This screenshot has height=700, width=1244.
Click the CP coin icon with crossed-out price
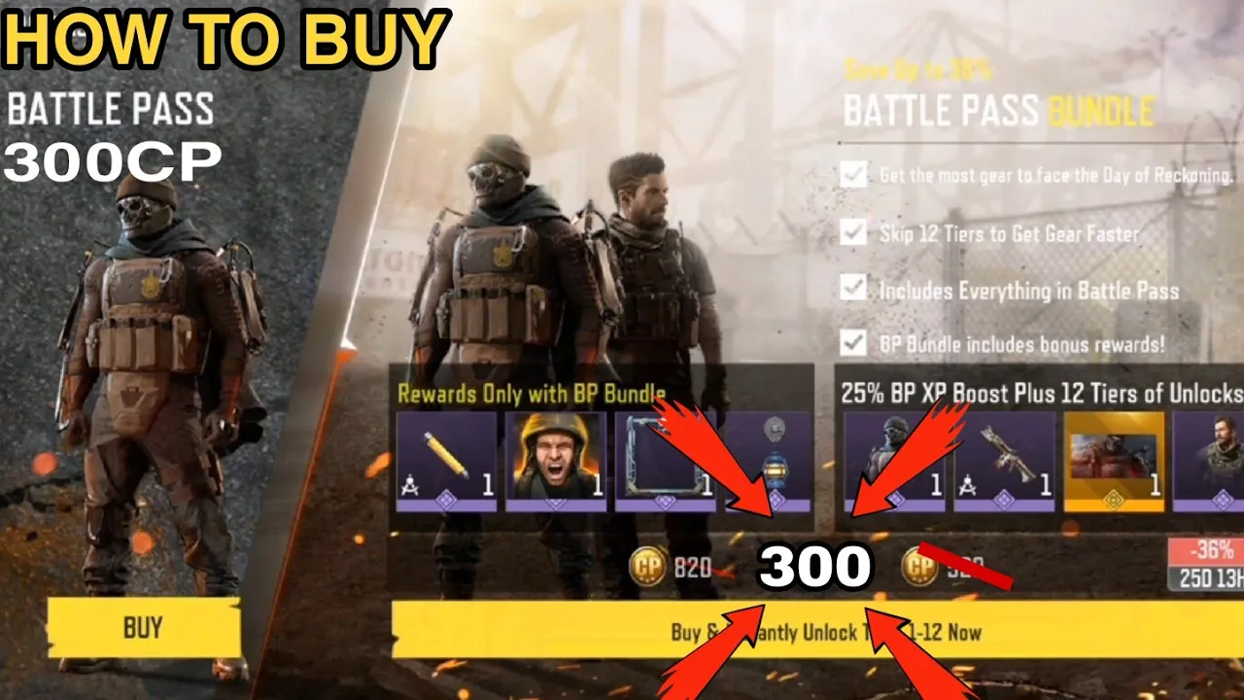[919, 566]
